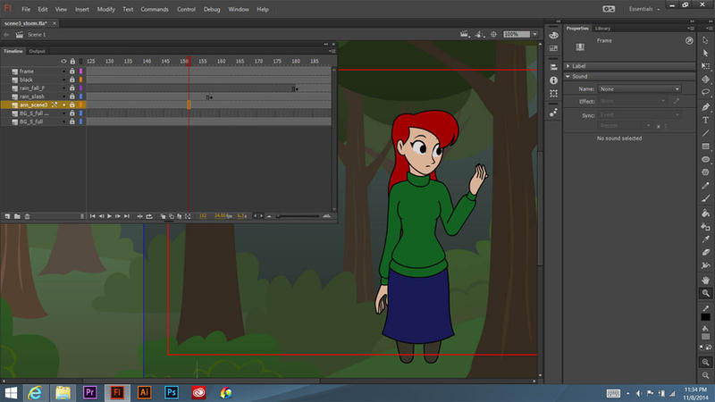Select the Brush tool
The width and height of the screenshot is (715, 402).
click(705, 198)
